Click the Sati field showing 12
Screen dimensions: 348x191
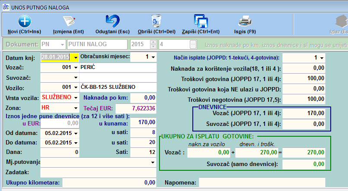click(143, 152)
